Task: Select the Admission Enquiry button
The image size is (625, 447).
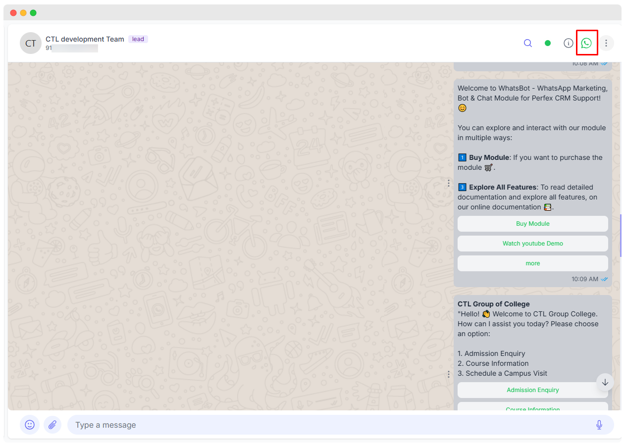Action: [533, 390]
